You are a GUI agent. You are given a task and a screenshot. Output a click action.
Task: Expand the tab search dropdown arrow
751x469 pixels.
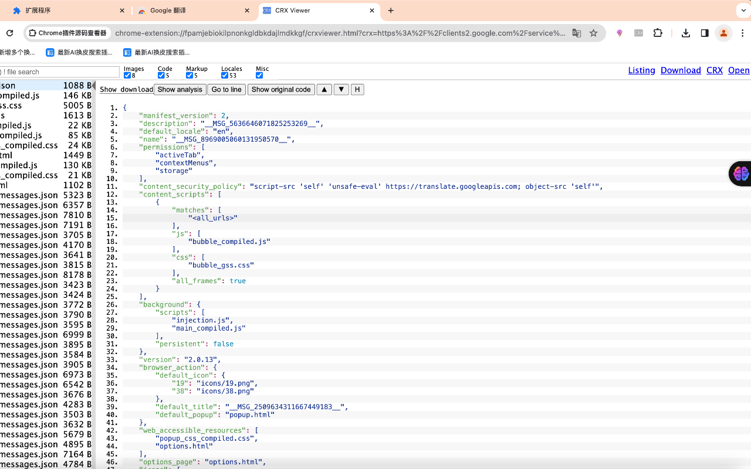pyautogui.click(x=743, y=11)
